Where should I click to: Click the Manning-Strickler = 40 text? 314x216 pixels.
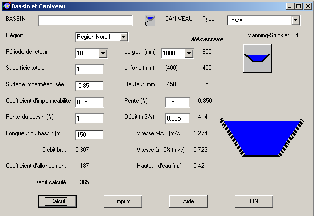coord(274,35)
